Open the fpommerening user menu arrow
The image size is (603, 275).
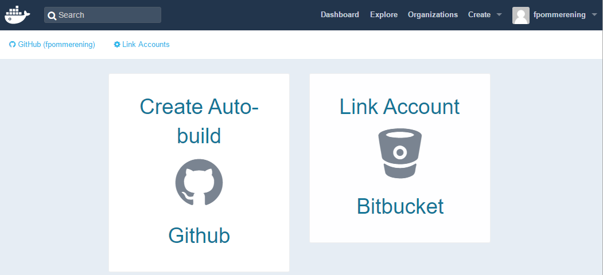(x=594, y=15)
